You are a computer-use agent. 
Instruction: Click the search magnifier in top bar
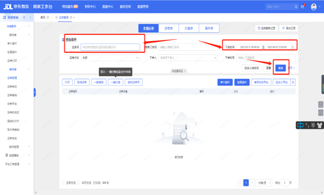pyautogui.click(x=296, y=7)
